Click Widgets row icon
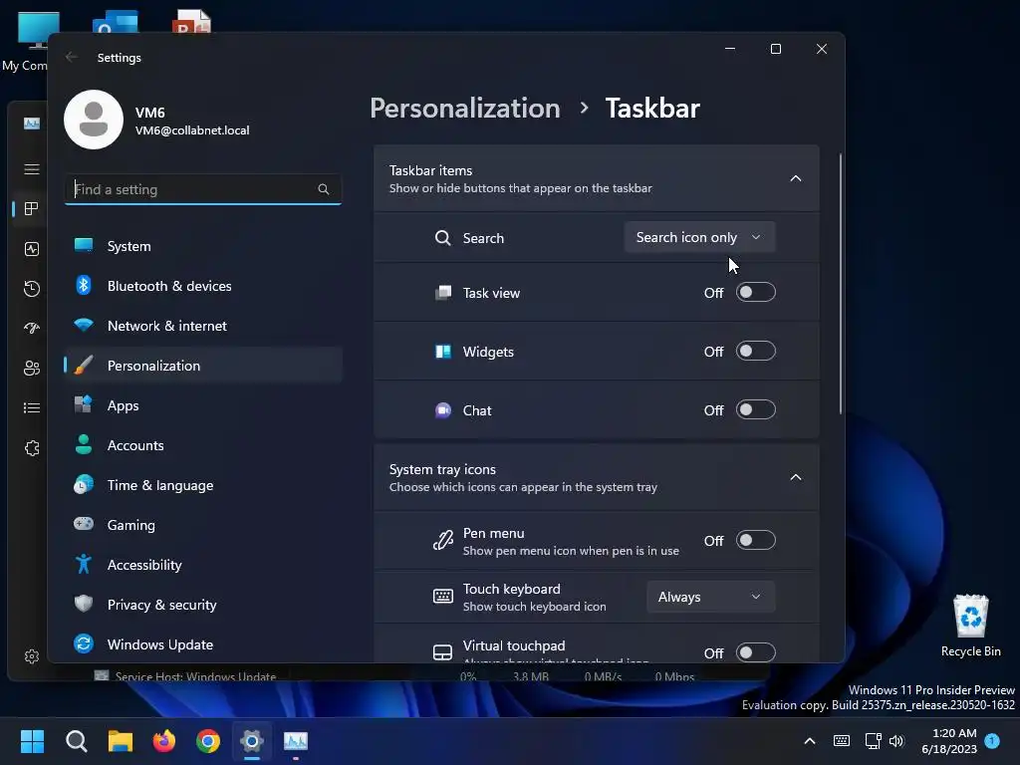Screen dimensions: 1020x765 pyautogui.click(x=443, y=352)
